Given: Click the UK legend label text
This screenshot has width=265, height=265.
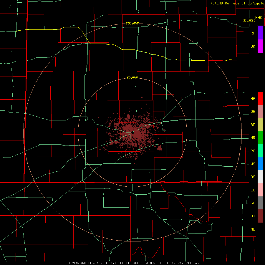Looking at the screenshot, I should pyautogui.click(x=253, y=46).
